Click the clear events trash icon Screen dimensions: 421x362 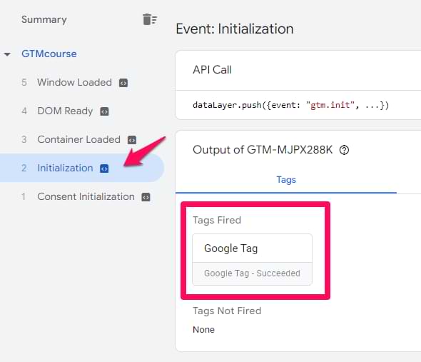pyautogui.click(x=150, y=19)
